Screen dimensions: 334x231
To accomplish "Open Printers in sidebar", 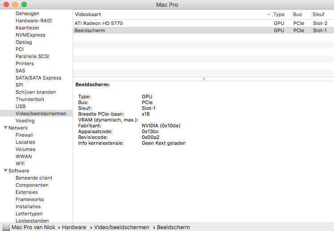I will click(25, 63).
